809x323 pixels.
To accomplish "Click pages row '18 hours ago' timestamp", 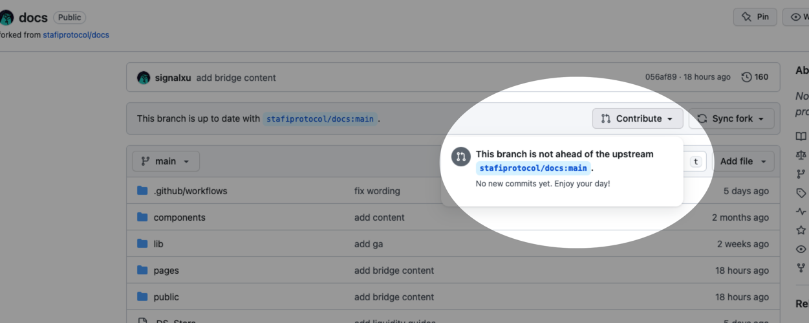I will (742, 271).
